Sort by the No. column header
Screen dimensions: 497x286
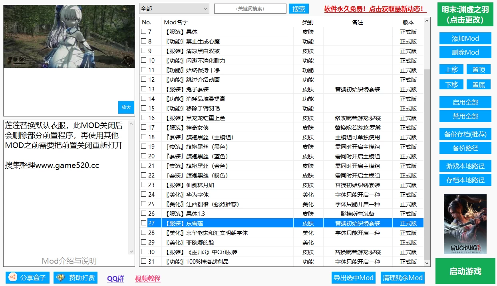[x=150, y=22]
